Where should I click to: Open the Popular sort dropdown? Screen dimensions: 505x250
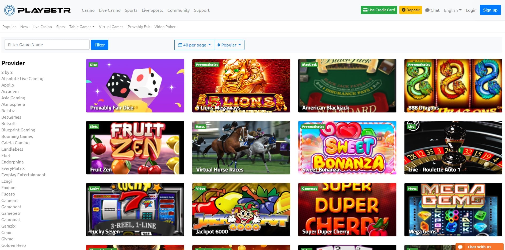tap(229, 45)
